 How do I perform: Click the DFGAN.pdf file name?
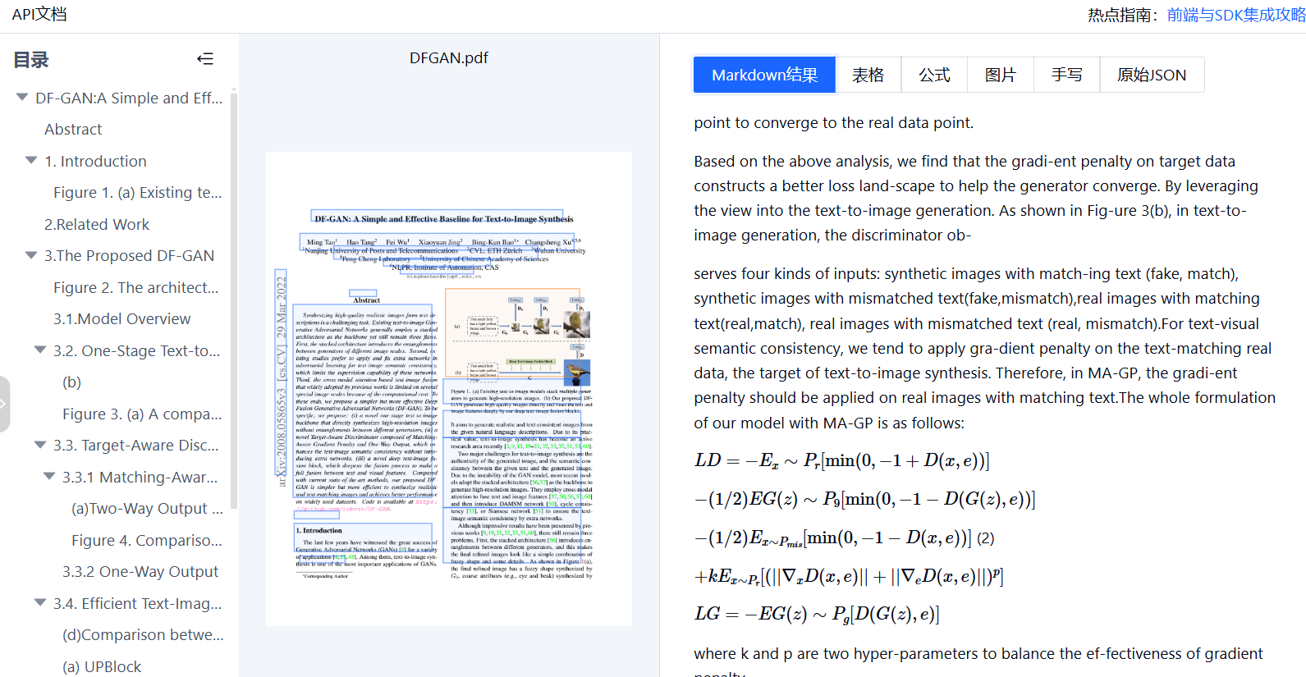click(449, 58)
